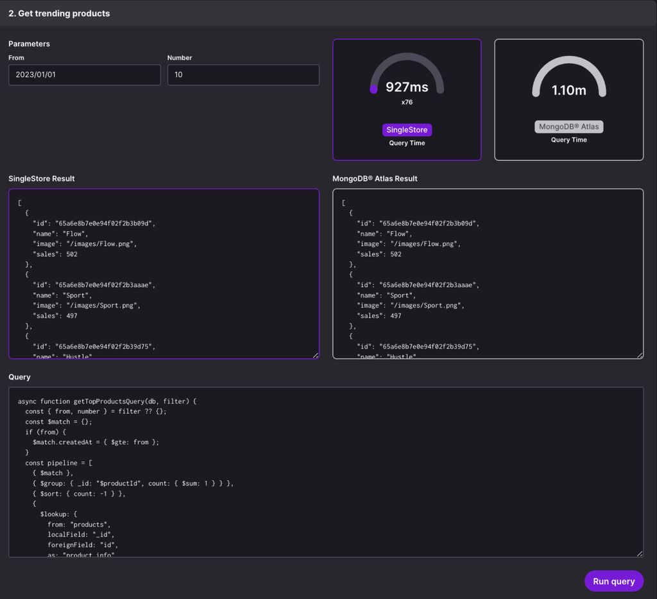
Task: Click the Query heading
Action: 19,377
